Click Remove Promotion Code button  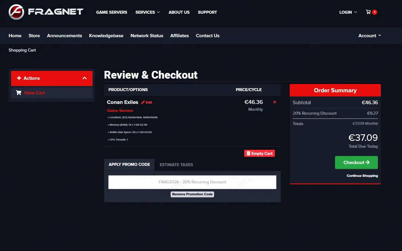tap(192, 194)
